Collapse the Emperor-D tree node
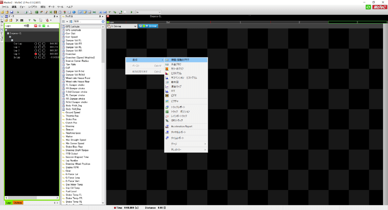Screen dimensions: 388x210 click(8, 33)
